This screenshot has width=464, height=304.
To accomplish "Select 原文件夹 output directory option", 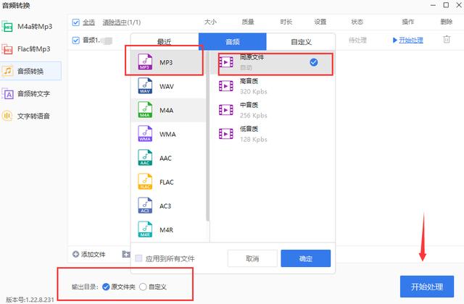I will coord(106,287).
